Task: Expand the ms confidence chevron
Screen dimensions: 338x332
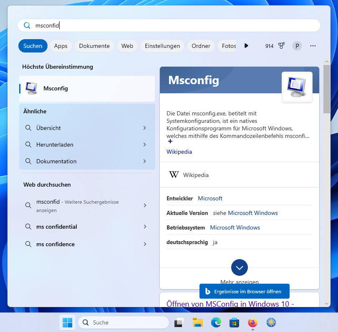Action: coord(145,244)
